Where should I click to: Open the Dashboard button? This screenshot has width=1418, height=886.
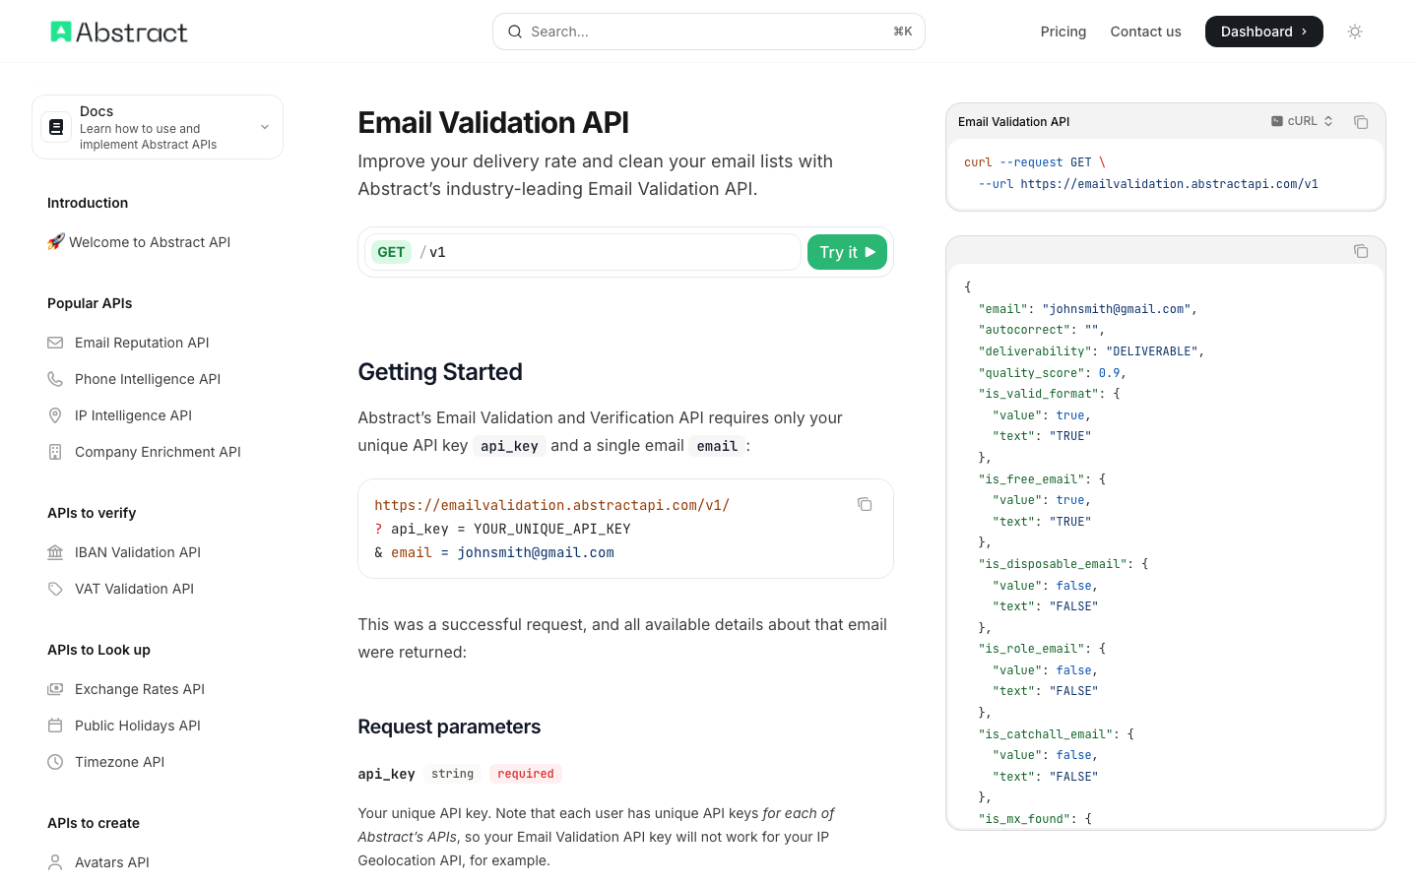tap(1264, 32)
